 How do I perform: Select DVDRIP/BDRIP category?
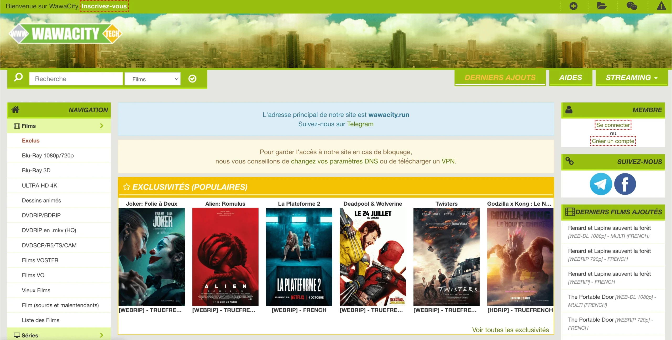pos(41,215)
